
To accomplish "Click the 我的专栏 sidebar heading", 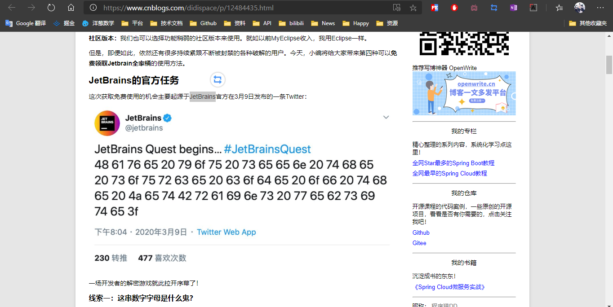I will point(464,131).
